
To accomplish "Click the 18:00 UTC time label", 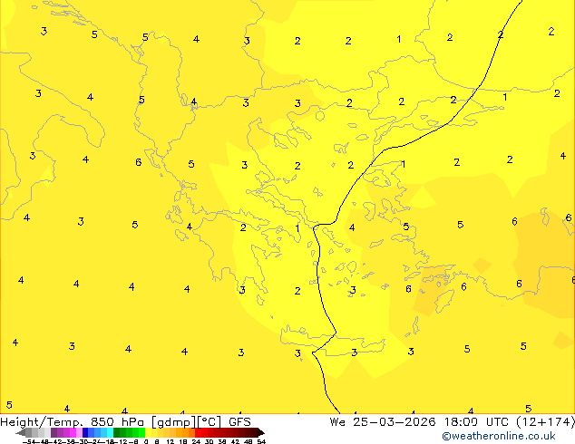I will pyautogui.click(x=476, y=422).
